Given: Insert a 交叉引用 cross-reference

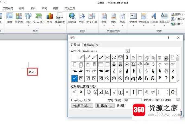Looking at the screenshot, I should click(x=92, y=18).
